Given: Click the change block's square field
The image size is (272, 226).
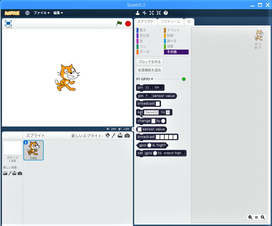Looking at the screenshot, I should tap(153, 121).
